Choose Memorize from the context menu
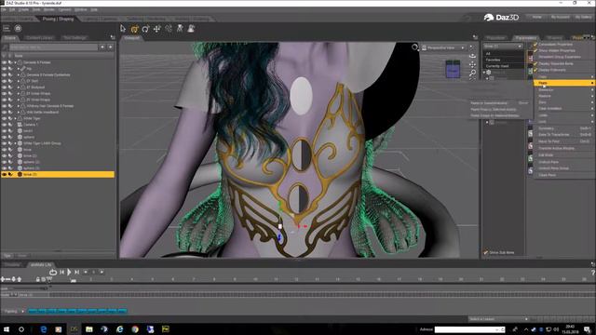596x335 pixels. click(x=564, y=89)
